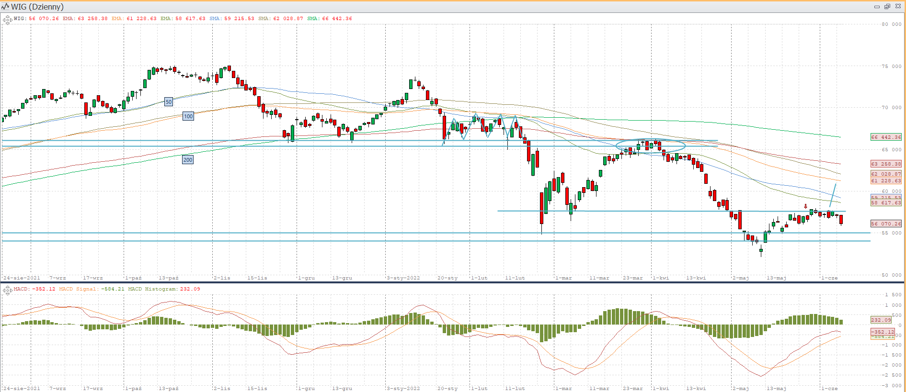Click the green SMA 66 442.36 legend entry

(330, 19)
